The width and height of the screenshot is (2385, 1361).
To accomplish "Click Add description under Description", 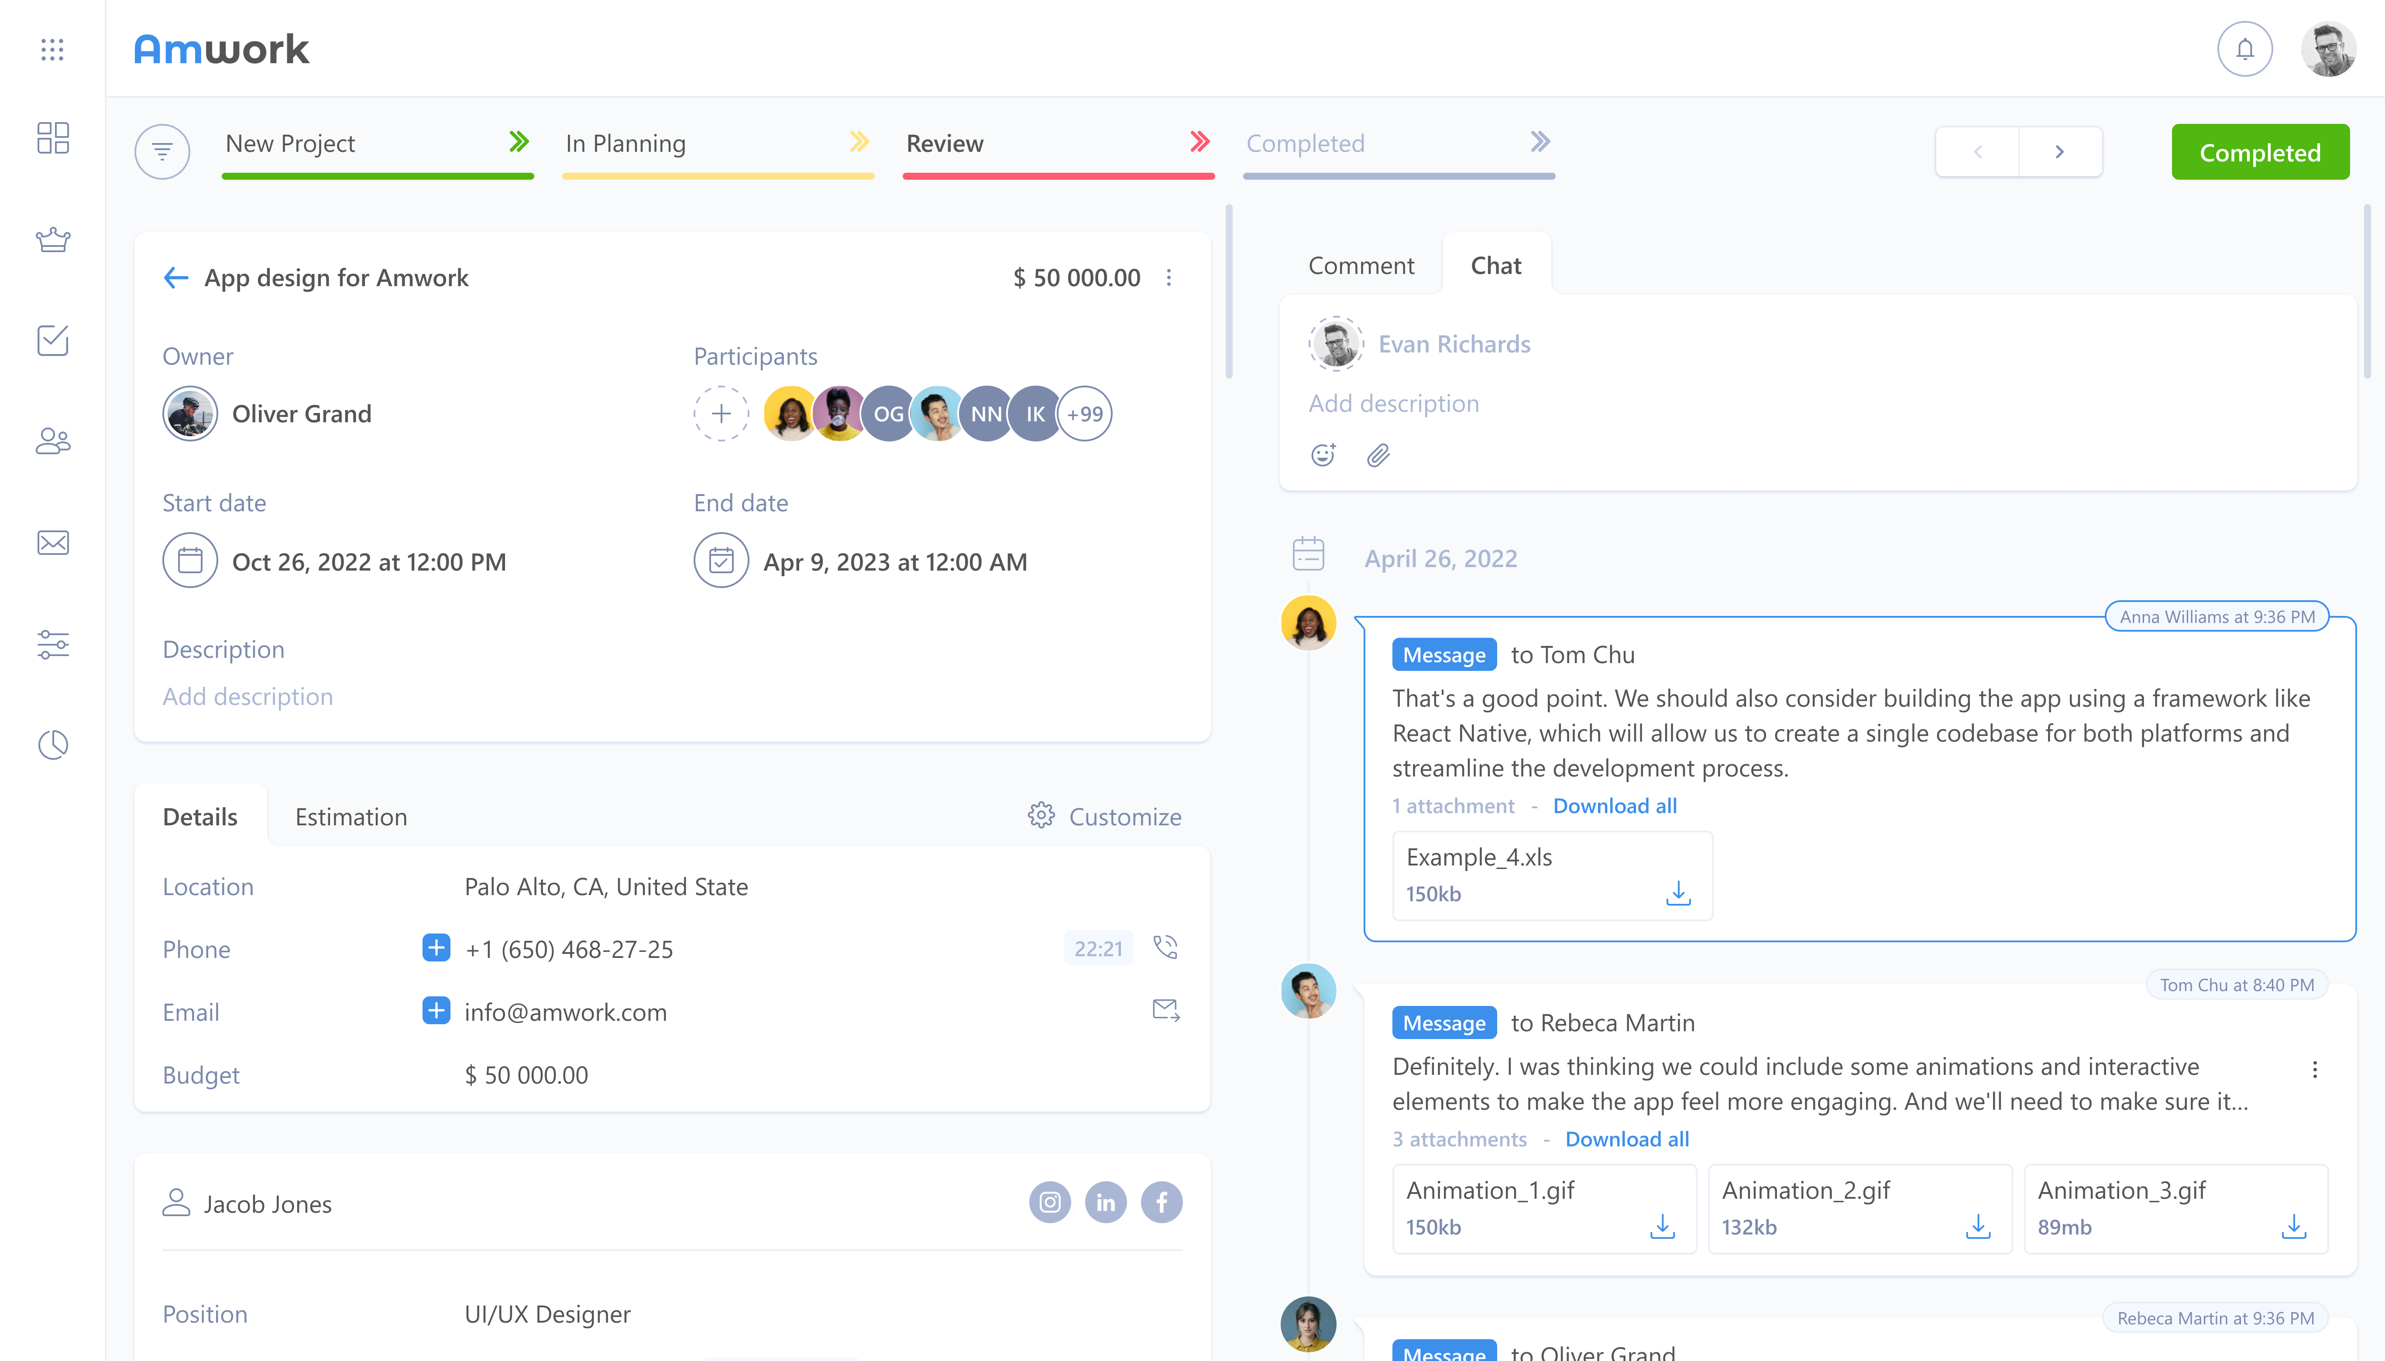I will (248, 696).
